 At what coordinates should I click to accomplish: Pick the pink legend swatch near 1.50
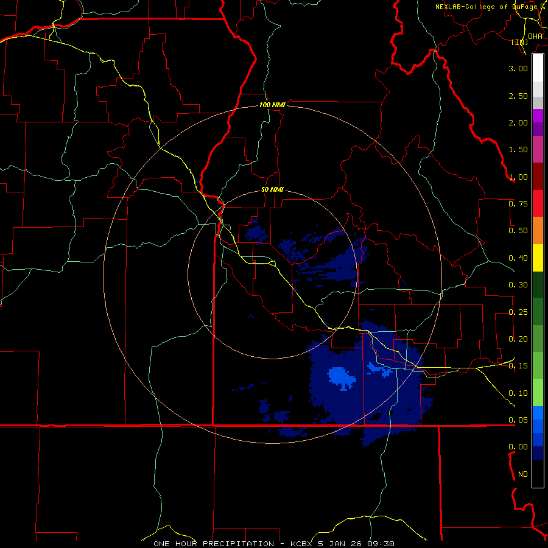(538, 149)
